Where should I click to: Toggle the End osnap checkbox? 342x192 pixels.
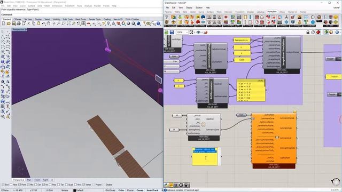[x=3, y=185]
